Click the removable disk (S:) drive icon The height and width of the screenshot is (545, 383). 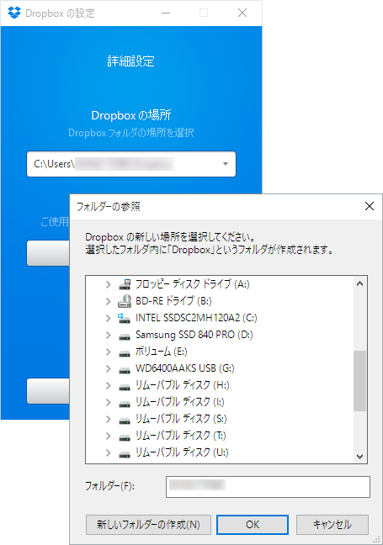pos(125,421)
